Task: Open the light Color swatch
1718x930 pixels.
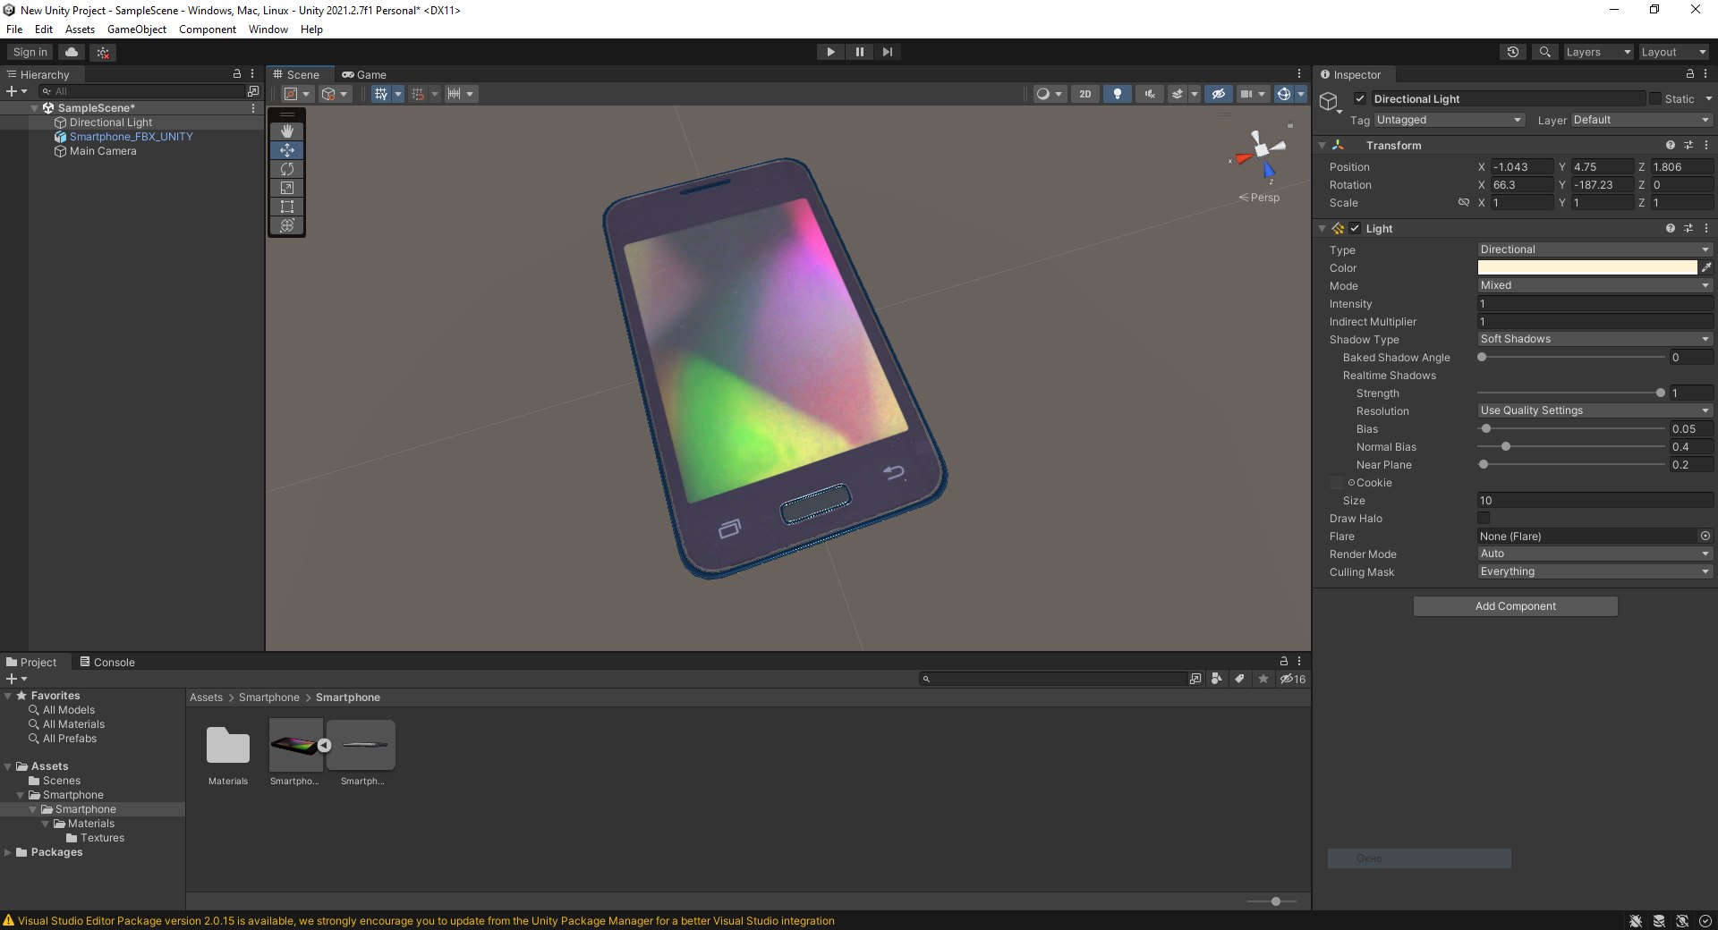Action: point(1586,267)
